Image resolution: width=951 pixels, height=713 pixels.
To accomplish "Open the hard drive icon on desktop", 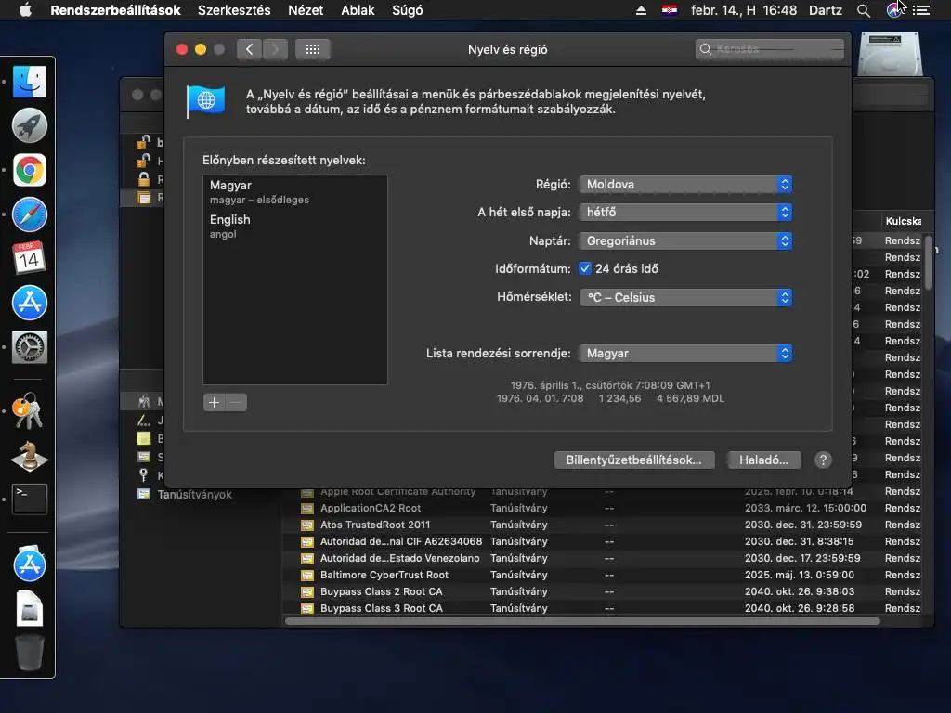I will click(889, 56).
